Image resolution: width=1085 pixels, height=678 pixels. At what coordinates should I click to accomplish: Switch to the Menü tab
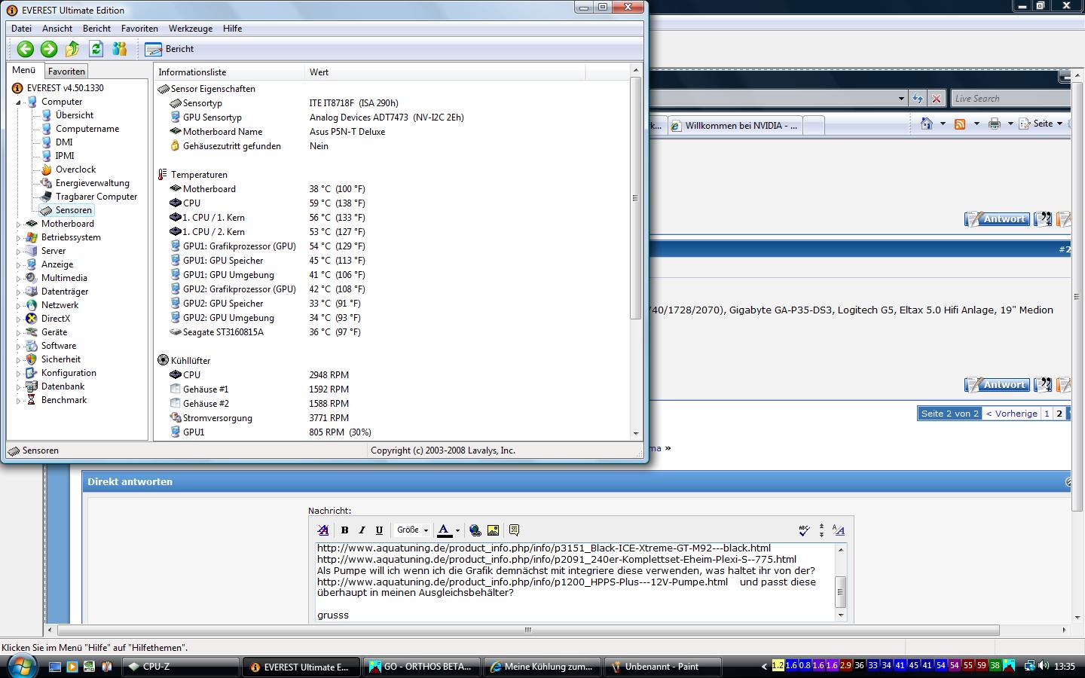[24, 70]
